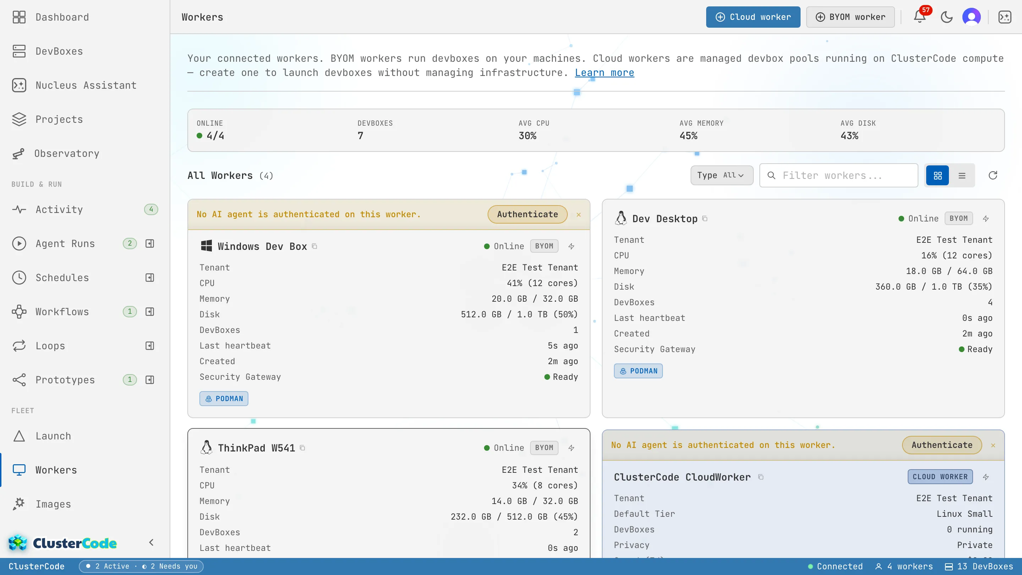Viewport: 1022px width, 575px height.
Task: Authenticate agent on ClusterCode CloudWorker
Action: pyautogui.click(x=942, y=445)
